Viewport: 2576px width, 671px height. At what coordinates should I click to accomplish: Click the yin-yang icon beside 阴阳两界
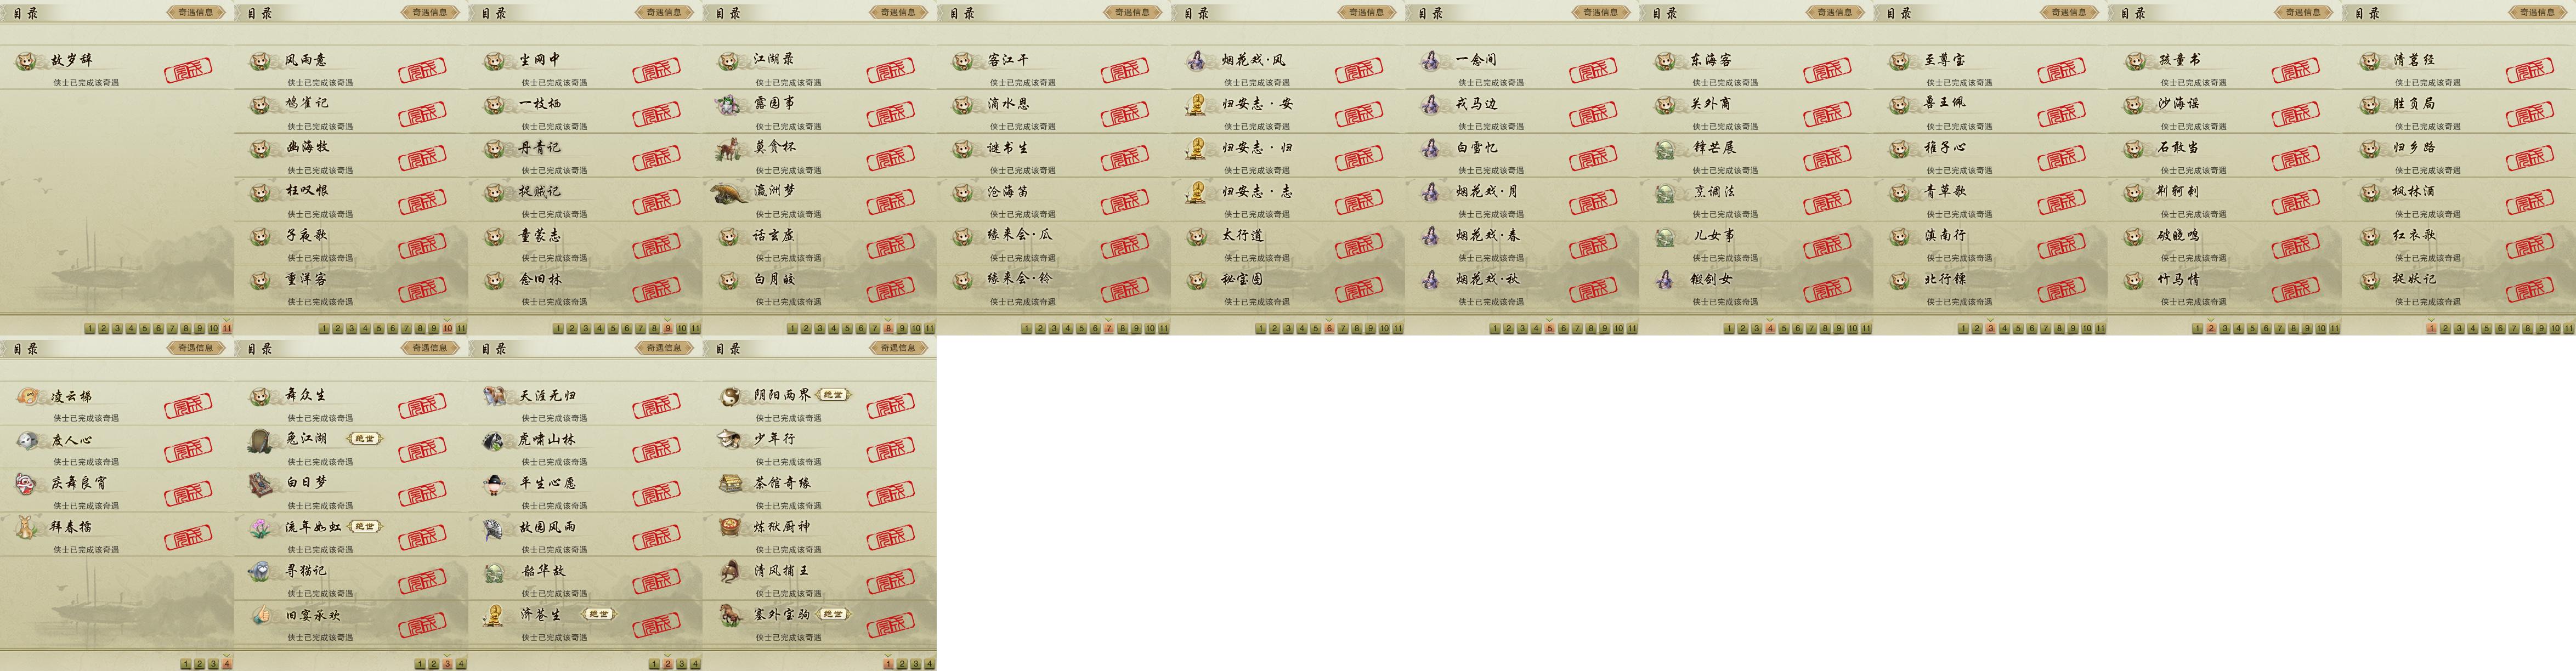[730, 396]
